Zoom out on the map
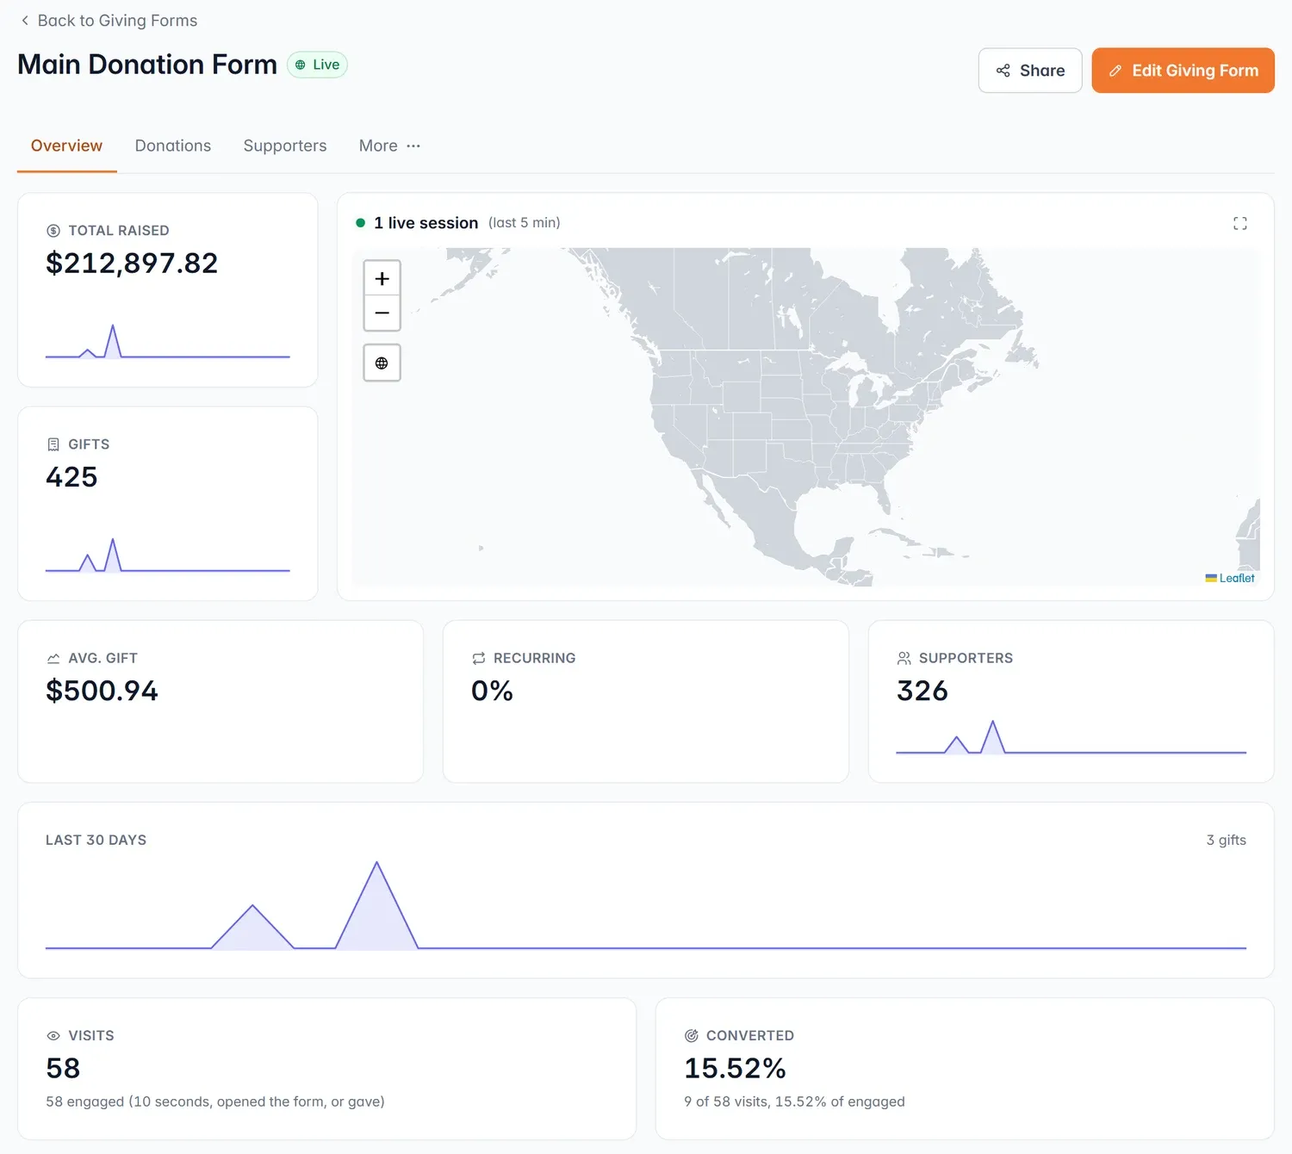This screenshot has height=1154, width=1292. tap(382, 313)
